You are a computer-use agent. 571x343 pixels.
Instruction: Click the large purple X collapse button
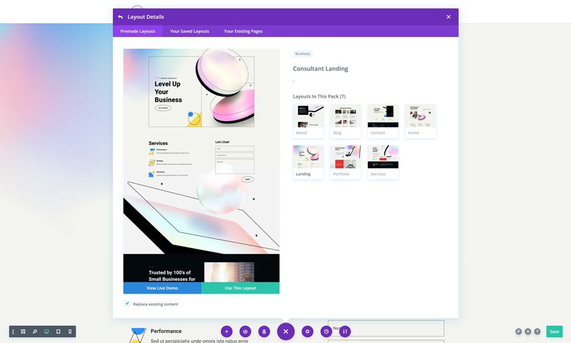pos(286,331)
